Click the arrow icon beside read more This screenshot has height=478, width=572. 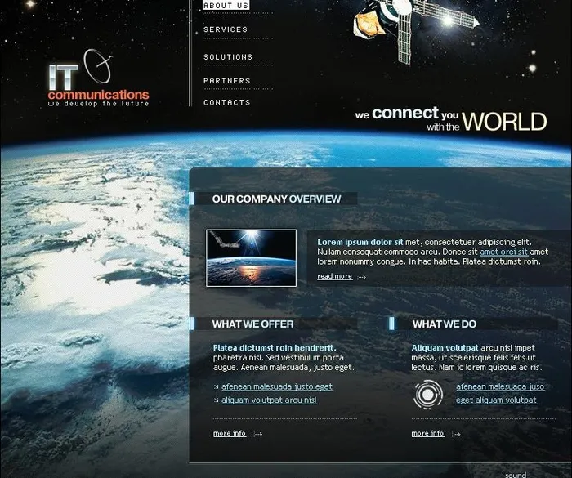point(362,277)
